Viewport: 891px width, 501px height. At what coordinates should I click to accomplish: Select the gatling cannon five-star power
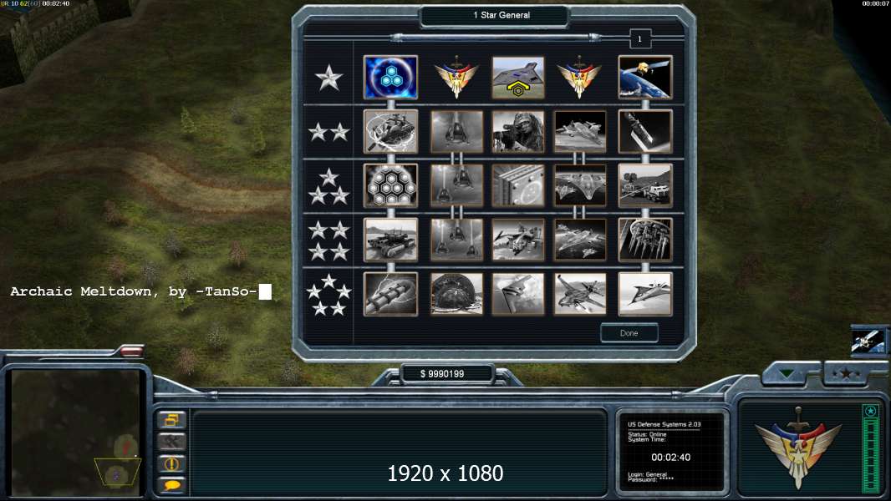[390, 295]
